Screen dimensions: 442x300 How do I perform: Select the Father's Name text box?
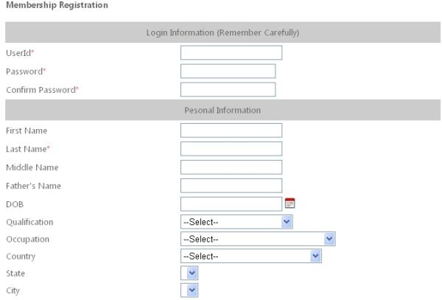tap(231, 186)
